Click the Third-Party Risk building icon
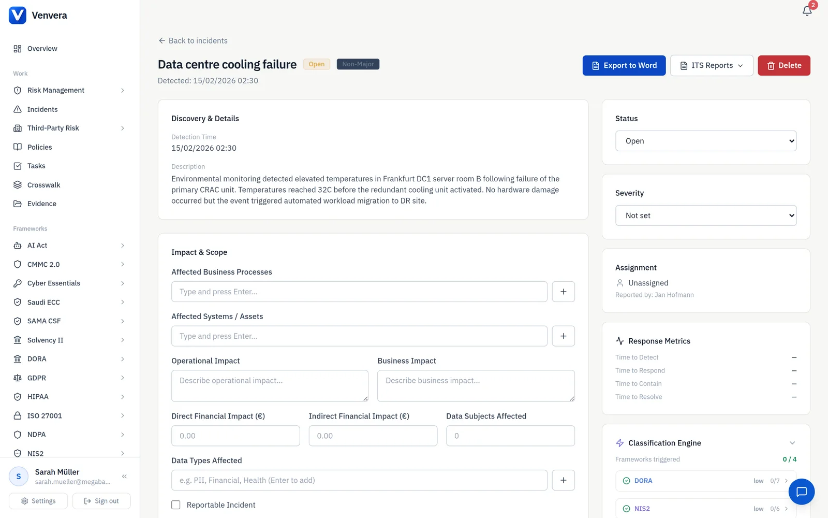828x518 pixels. click(x=18, y=128)
